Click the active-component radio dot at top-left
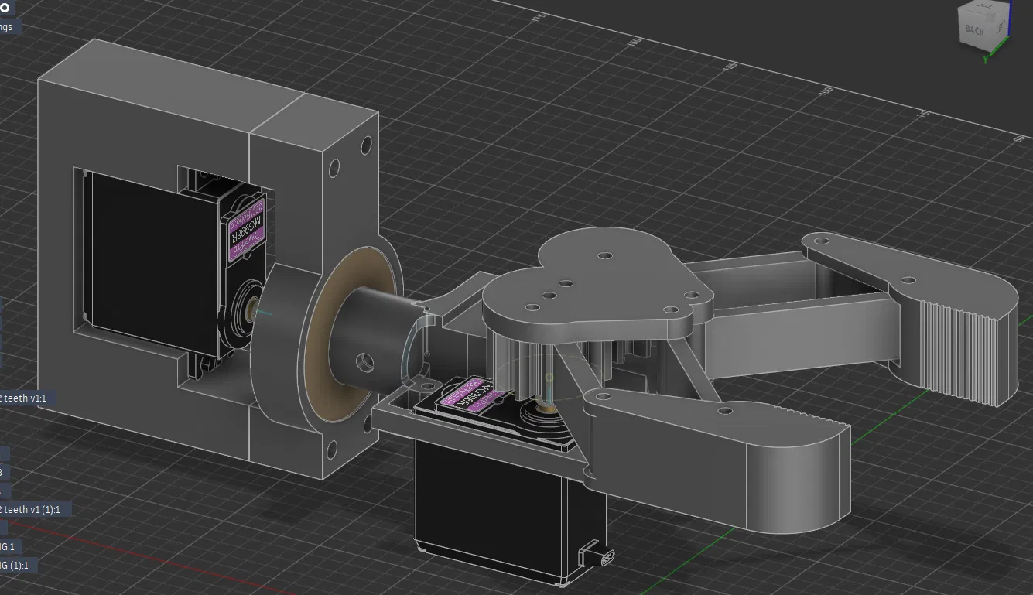 (x=3, y=8)
